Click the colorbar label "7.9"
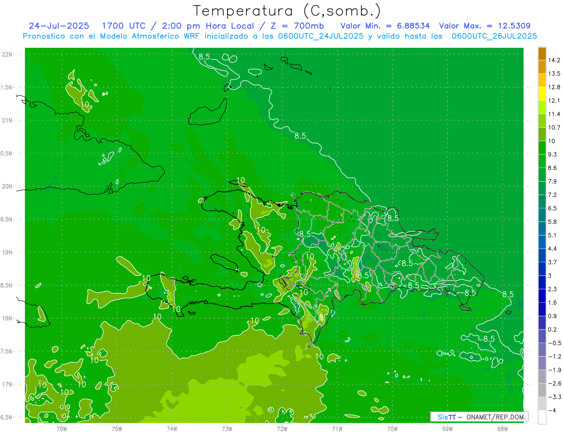Viewport: 564px width, 435px height. point(553,182)
